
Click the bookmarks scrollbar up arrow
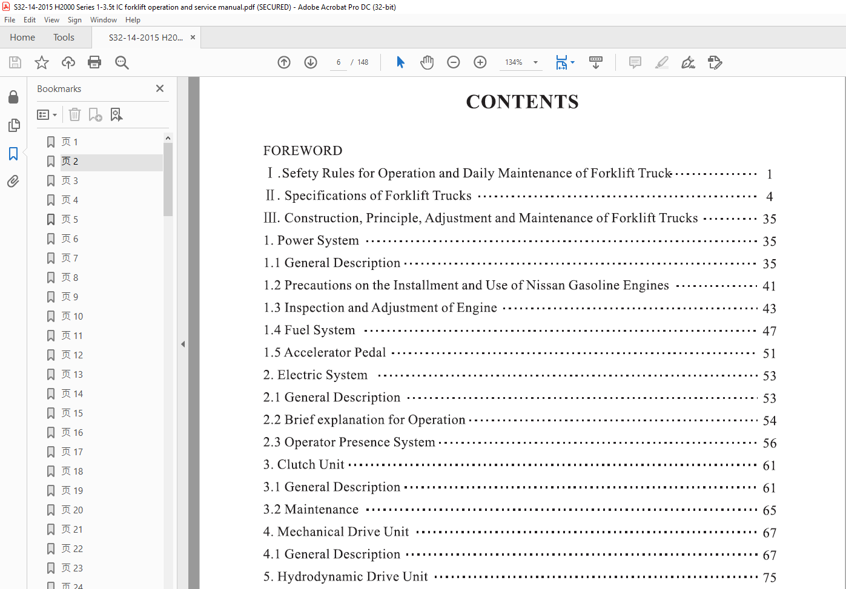pos(168,138)
